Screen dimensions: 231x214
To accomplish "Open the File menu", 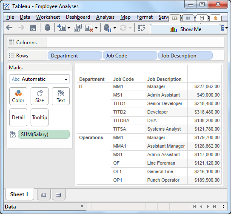I will pyautogui.click(x=10, y=17).
